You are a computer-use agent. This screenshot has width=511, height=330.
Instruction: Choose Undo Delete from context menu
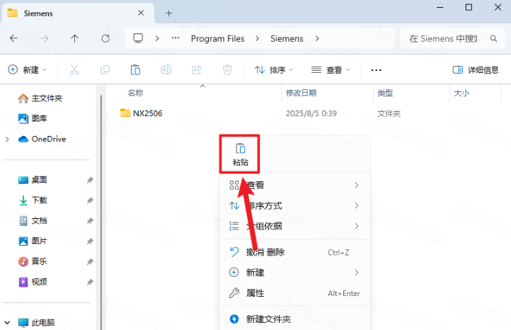click(265, 252)
